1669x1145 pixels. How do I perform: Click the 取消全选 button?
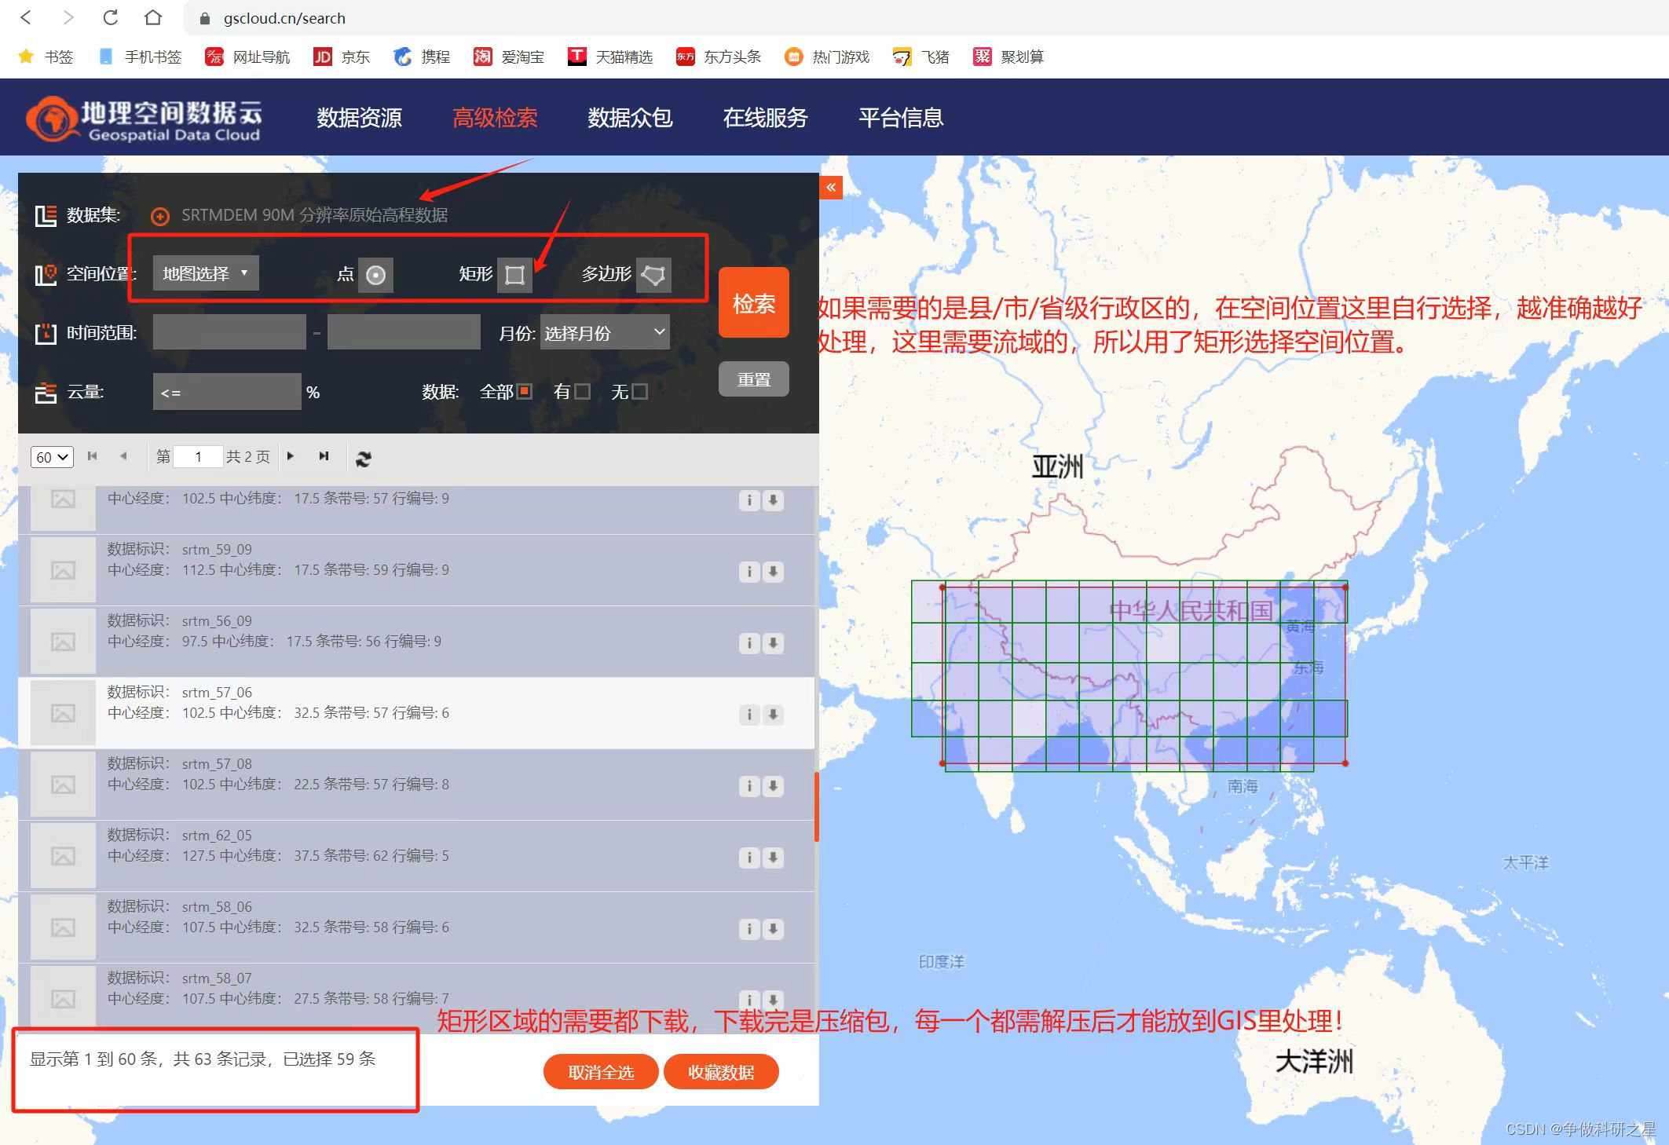click(x=601, y=1072)
